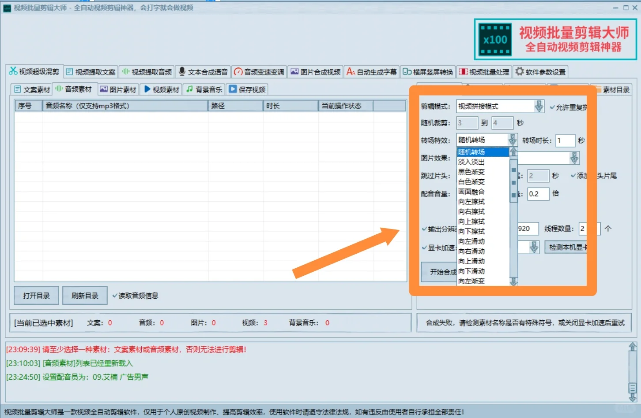Click the 时长 column header
641x418 pixels.
coord(291,106)
